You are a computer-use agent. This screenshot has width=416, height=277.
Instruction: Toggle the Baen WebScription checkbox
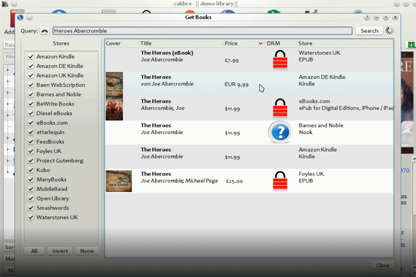(31, 85)
